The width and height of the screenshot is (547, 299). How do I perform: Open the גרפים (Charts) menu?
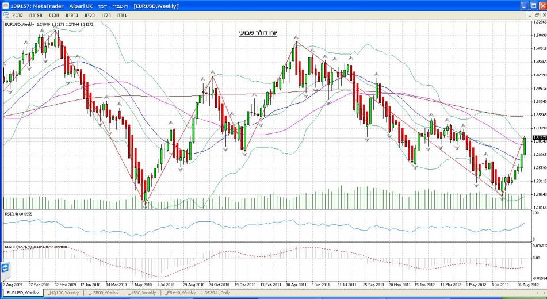pyautogui.click(x=71, y=14)
